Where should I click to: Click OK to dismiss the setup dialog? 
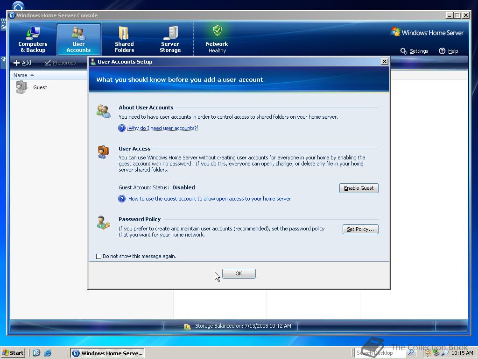(x=239, y=273)
